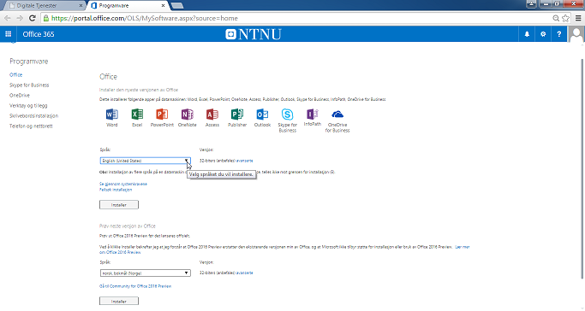
Task: Click the Publisher app icon
Action: pos(237,114)
